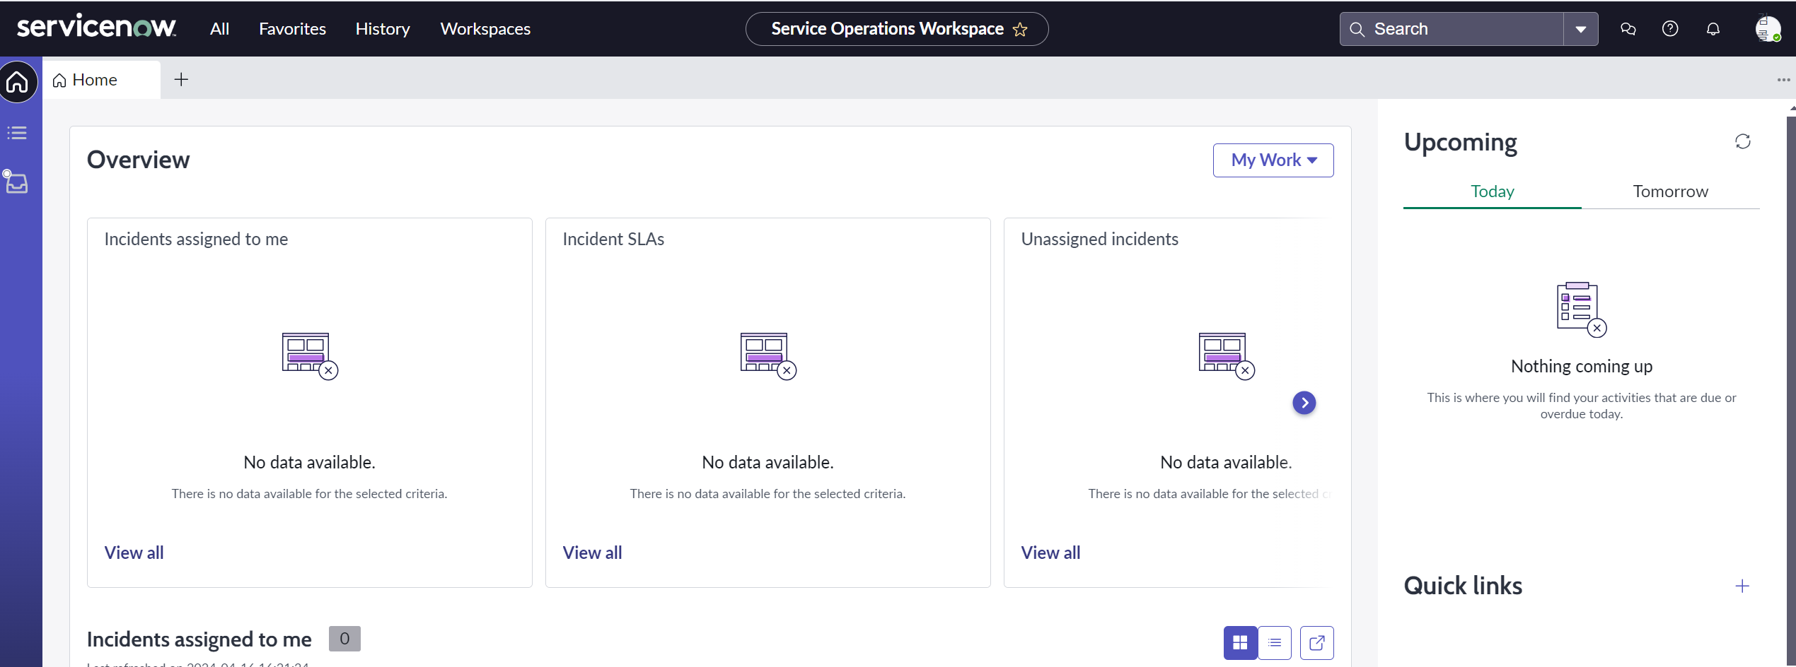Screen dimensions: 1796x667
Task: Open the Home icon in the left sidebar
Action: tap(18, 82)
